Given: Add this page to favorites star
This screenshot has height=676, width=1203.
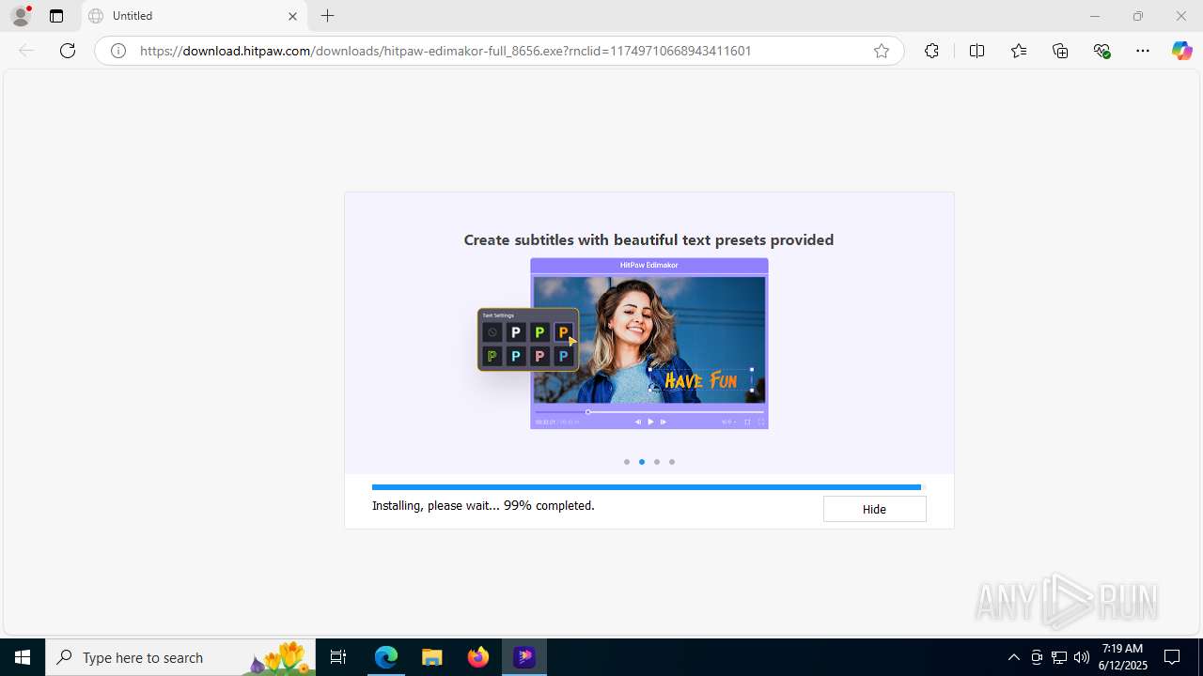Looking at the screenshot, I should click(882, 51).
